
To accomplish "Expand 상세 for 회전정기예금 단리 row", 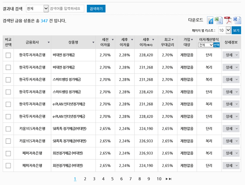I will coord(231,166).
